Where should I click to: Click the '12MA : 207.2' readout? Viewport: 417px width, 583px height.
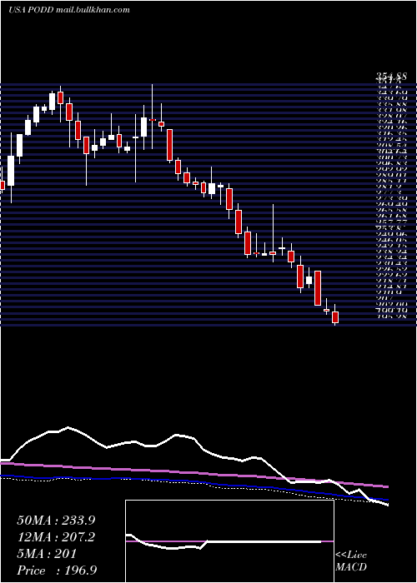pos(56,537)
